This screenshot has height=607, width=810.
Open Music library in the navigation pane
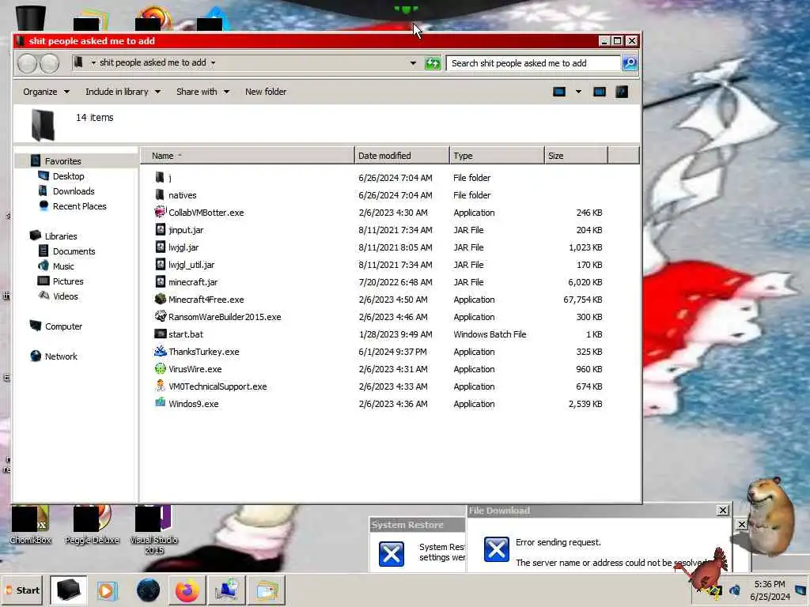(63, 266)
